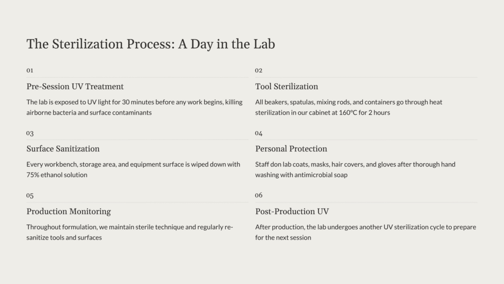Select the Surface Sanitization heading
This screenshot has width=504, height=284.
[63, 149]
